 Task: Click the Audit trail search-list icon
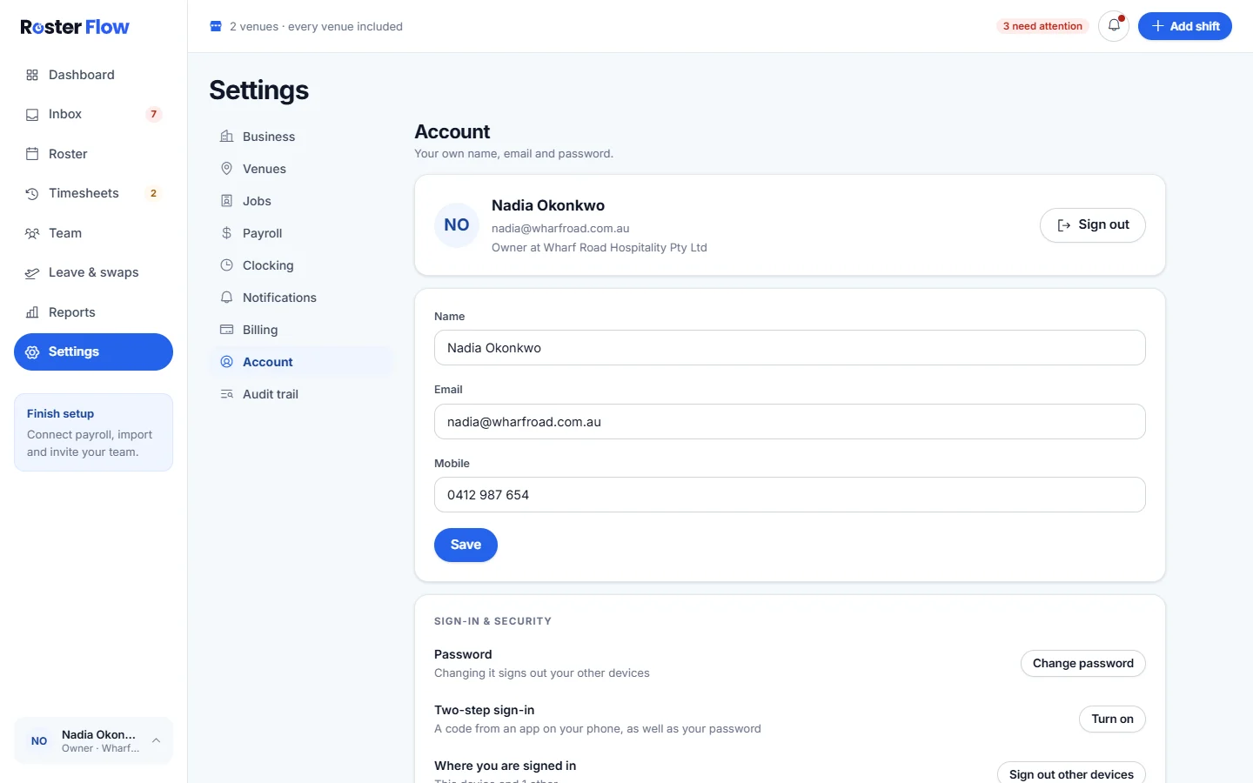(227, 394)
